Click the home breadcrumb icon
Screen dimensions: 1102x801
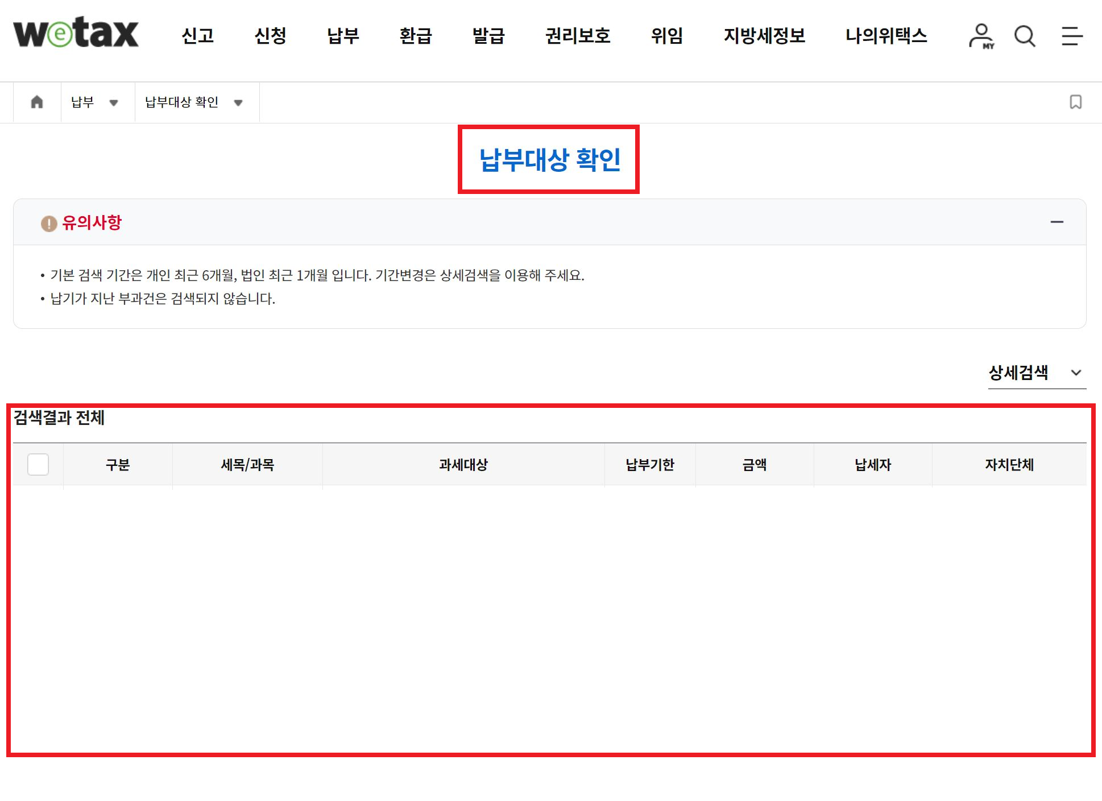tap(37, 102)
